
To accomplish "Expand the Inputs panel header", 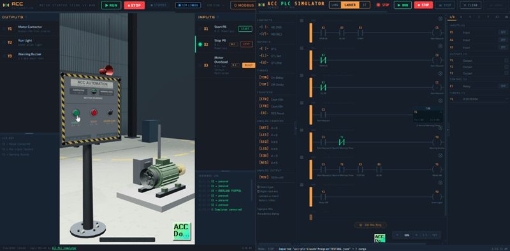I will pyautogui.click(x=208, y=17).
